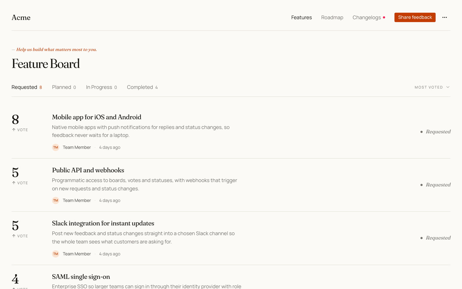The image size is (462, 289).
Task: Switch to the Completed tab
Action: pos(142,87)
